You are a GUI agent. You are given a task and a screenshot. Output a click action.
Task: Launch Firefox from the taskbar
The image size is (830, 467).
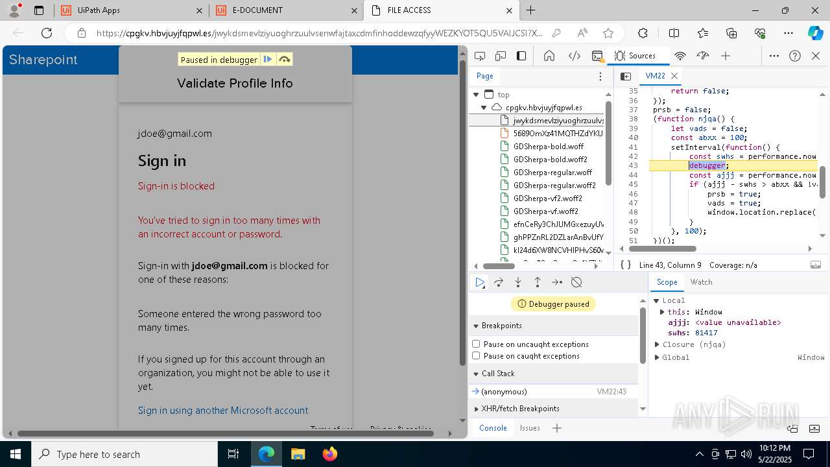tap(329, 454)
